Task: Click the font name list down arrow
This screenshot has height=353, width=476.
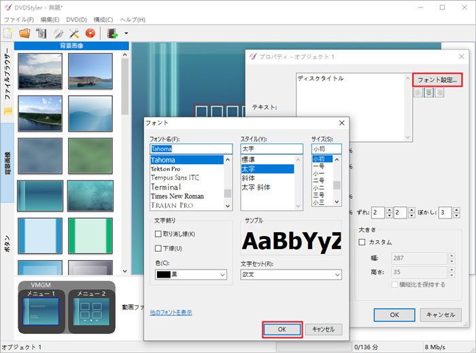Action: tap(228, 206)
